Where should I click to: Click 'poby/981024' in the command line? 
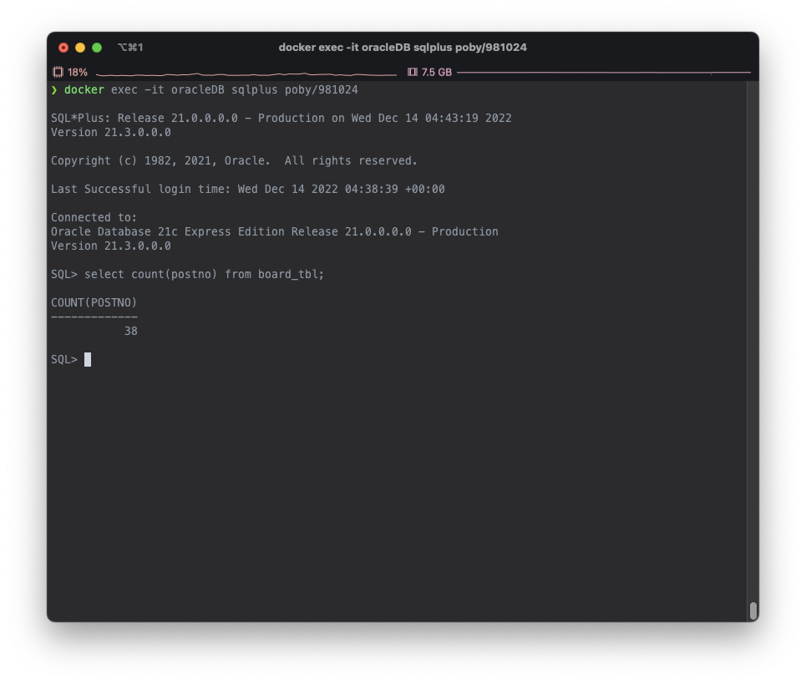pyautogui.click(x=322, y=90)
